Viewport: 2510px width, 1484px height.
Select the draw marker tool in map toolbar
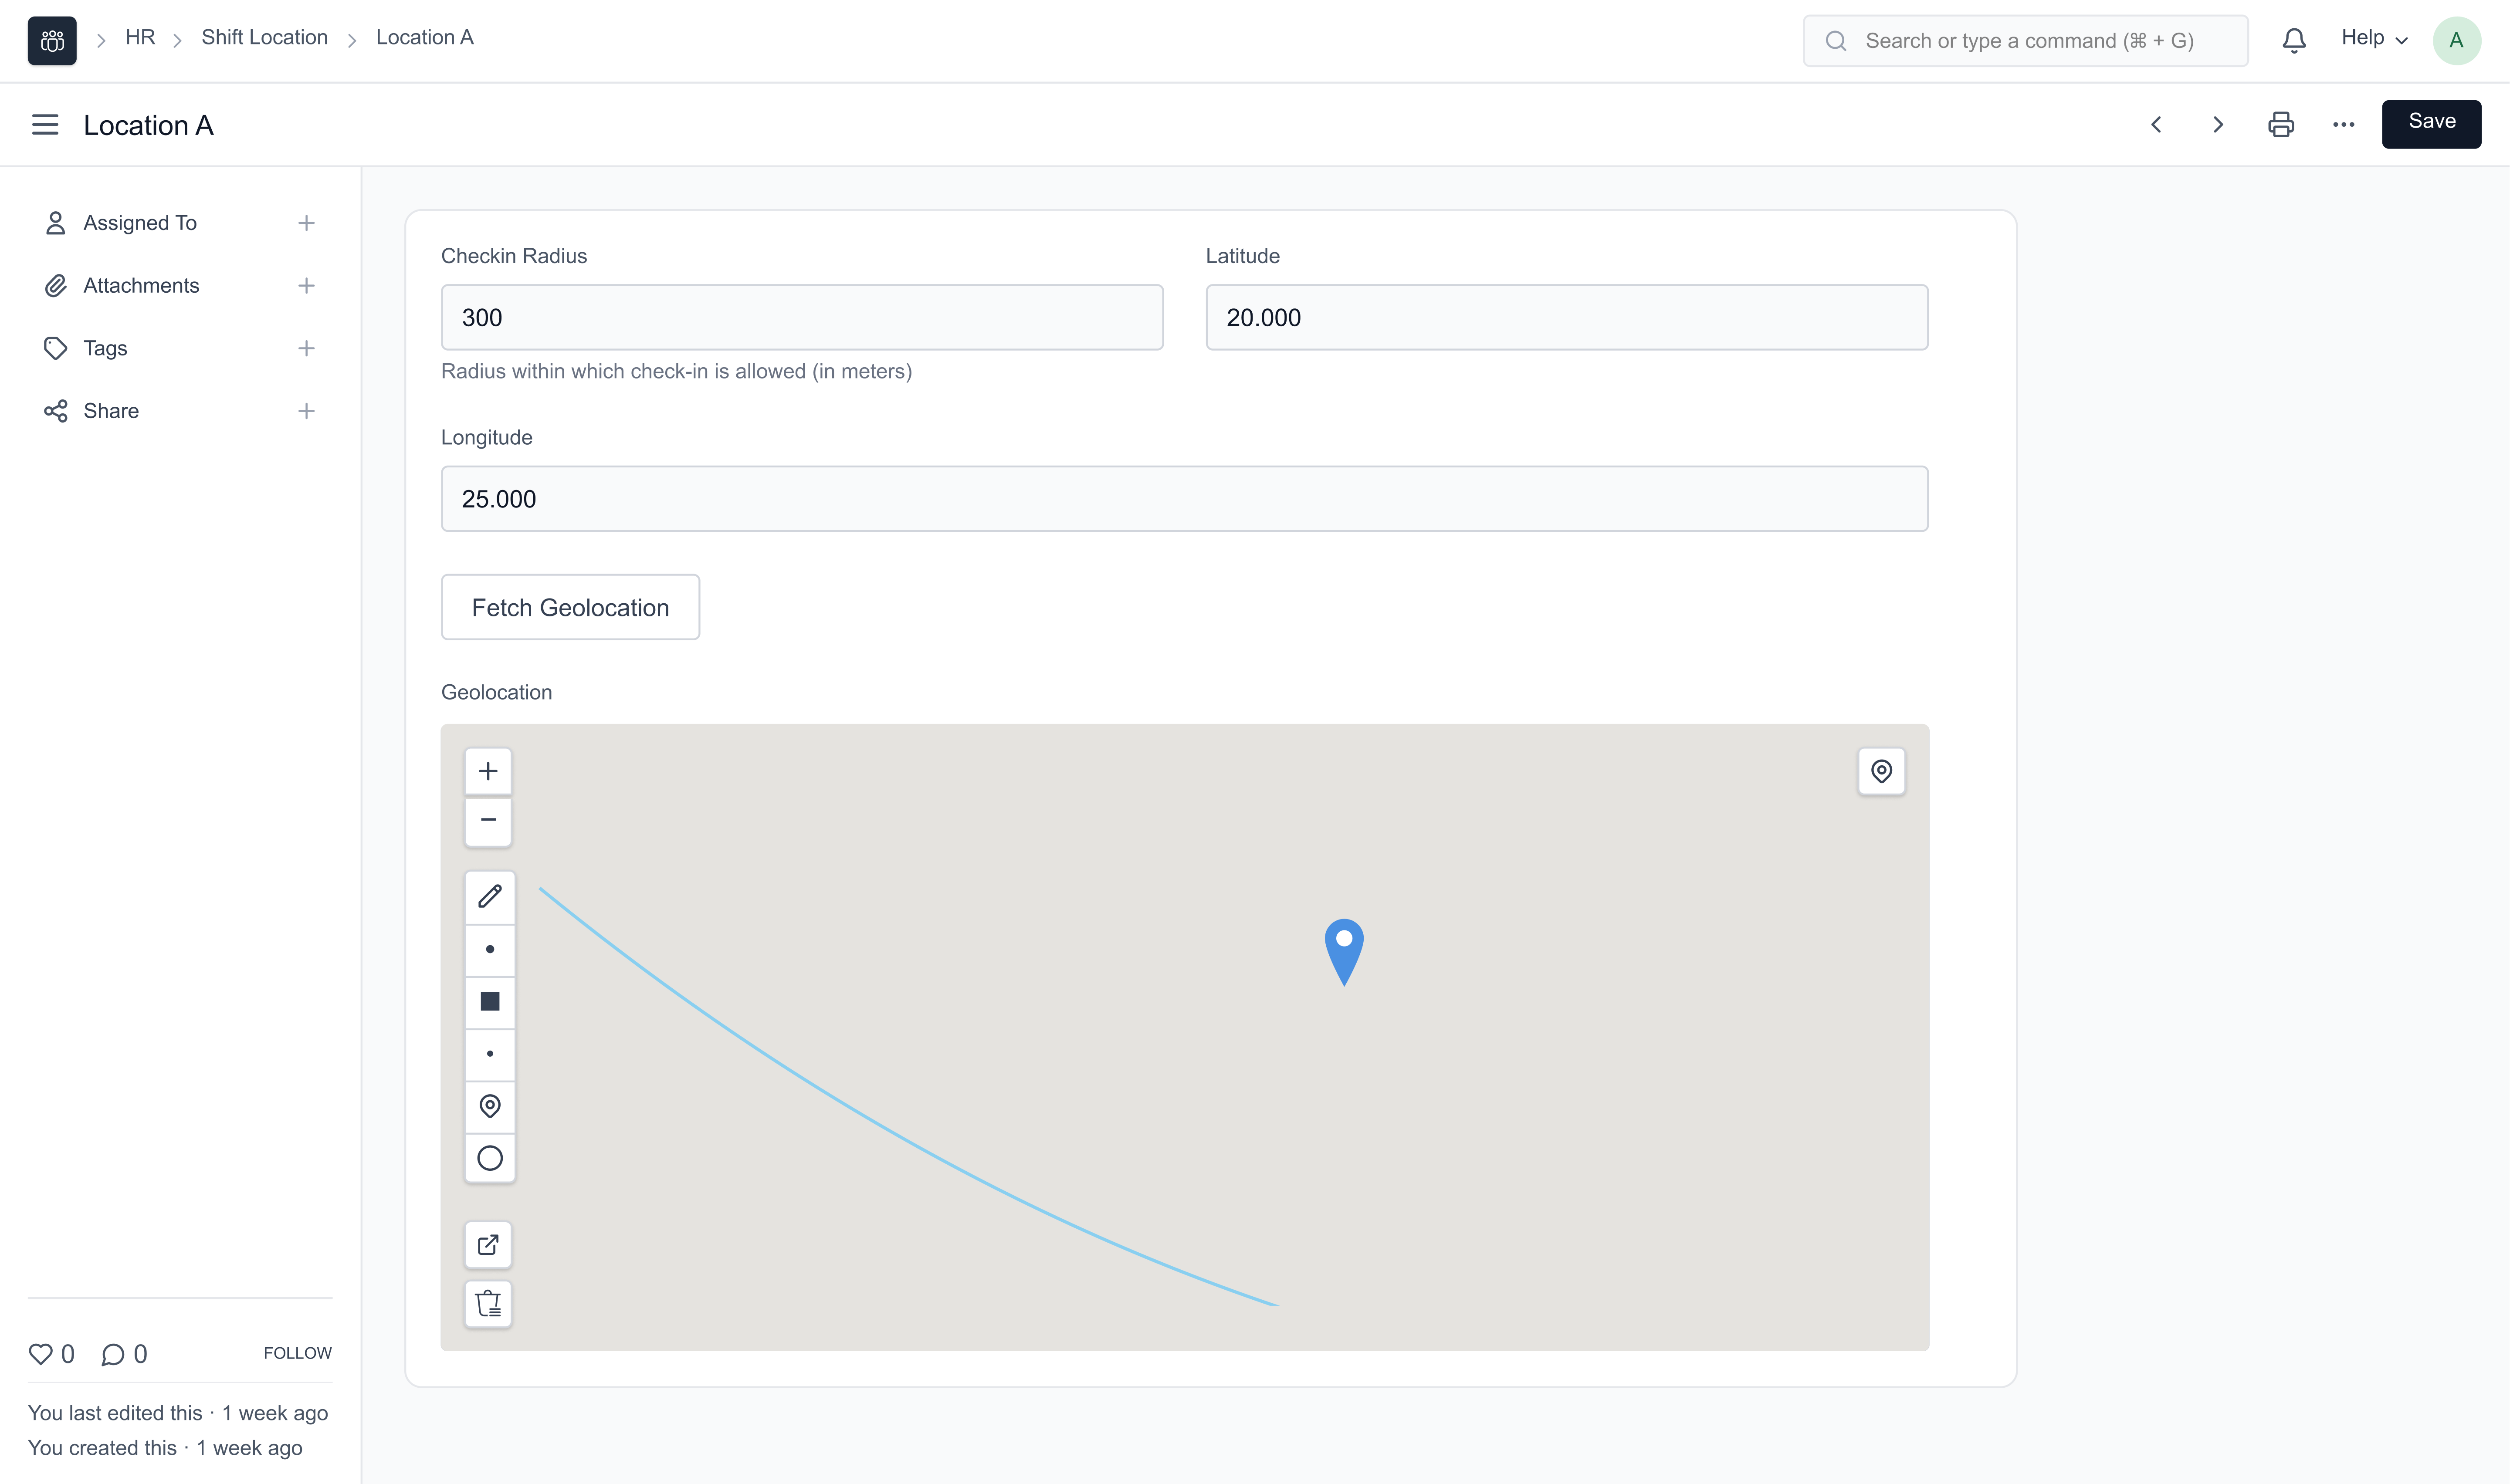pos(489,1106)
